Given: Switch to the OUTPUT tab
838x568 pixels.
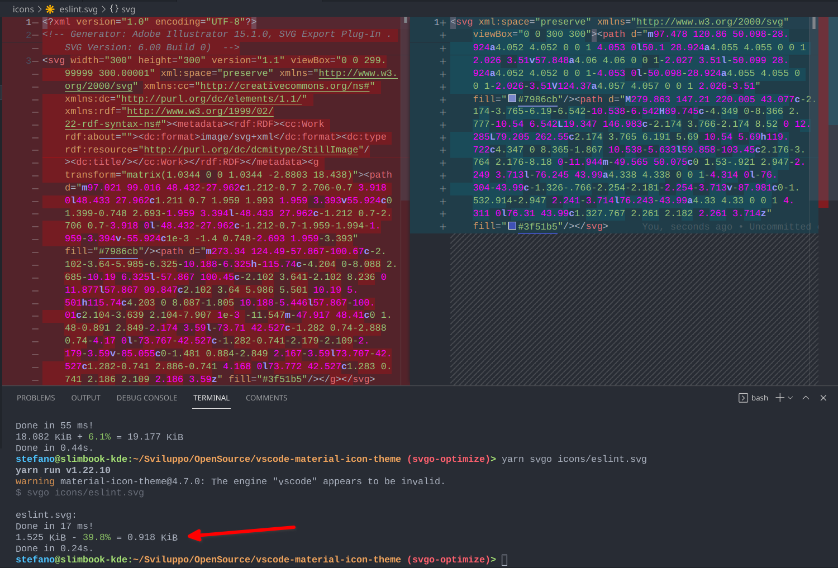Looking at the screenshot, I should [x=85, y=398].
